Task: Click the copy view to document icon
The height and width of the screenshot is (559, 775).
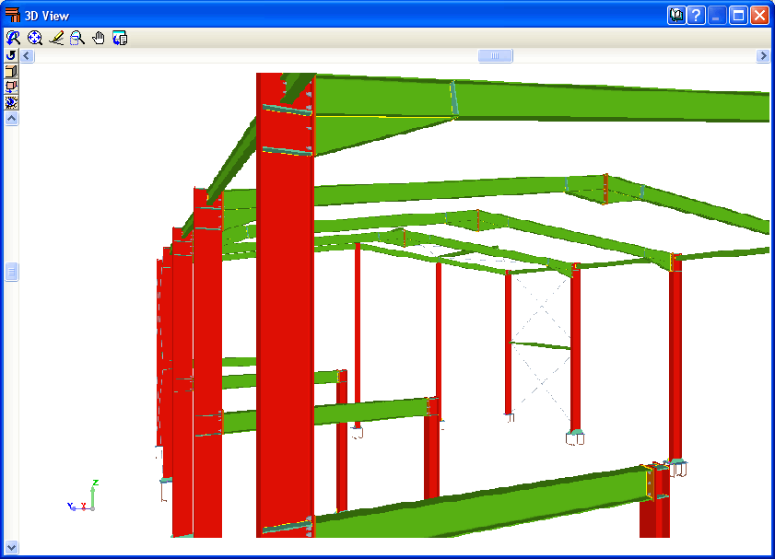Action: pyautogui.click(x=120, y=38)
